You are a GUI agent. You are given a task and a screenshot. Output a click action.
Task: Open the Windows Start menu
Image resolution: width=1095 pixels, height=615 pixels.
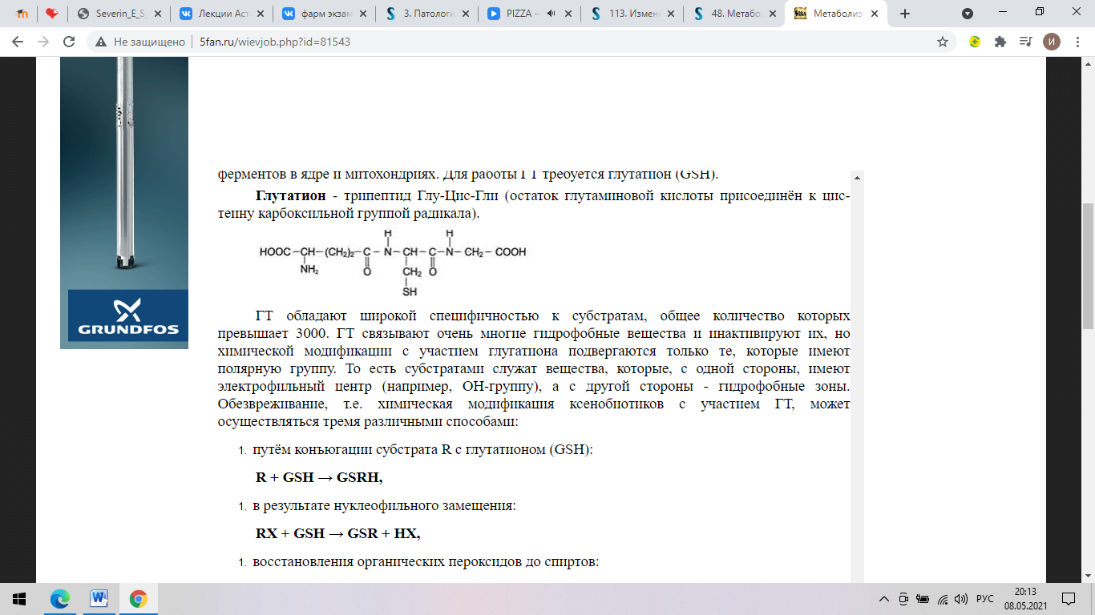tap(19, 598)
